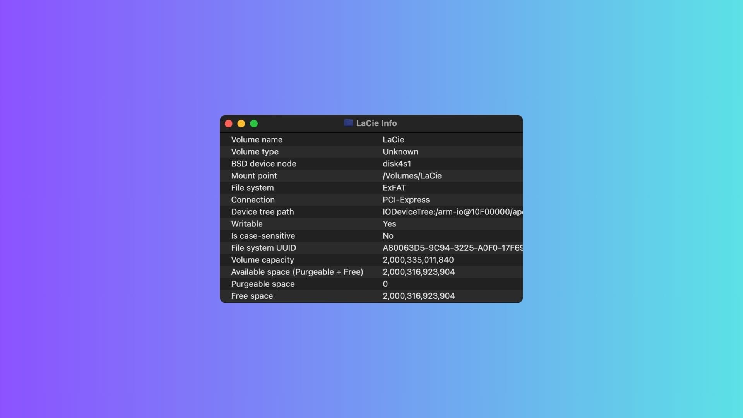743x418 pixels.
Task: Click the Volume name label
Action: (257, 140)
